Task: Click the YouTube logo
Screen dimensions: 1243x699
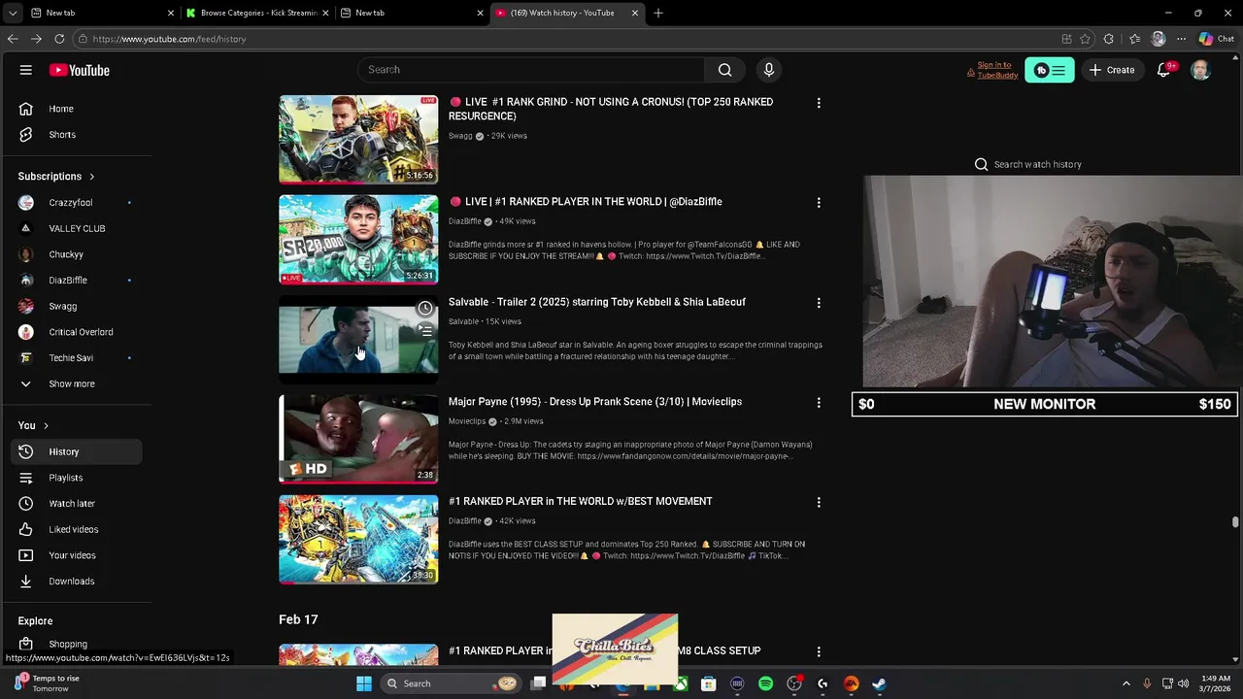Action: (x=80, y=70)
